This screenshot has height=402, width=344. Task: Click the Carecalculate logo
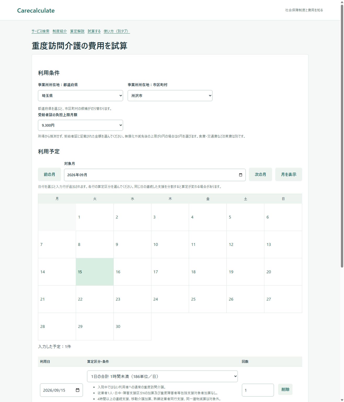[36, 10]
